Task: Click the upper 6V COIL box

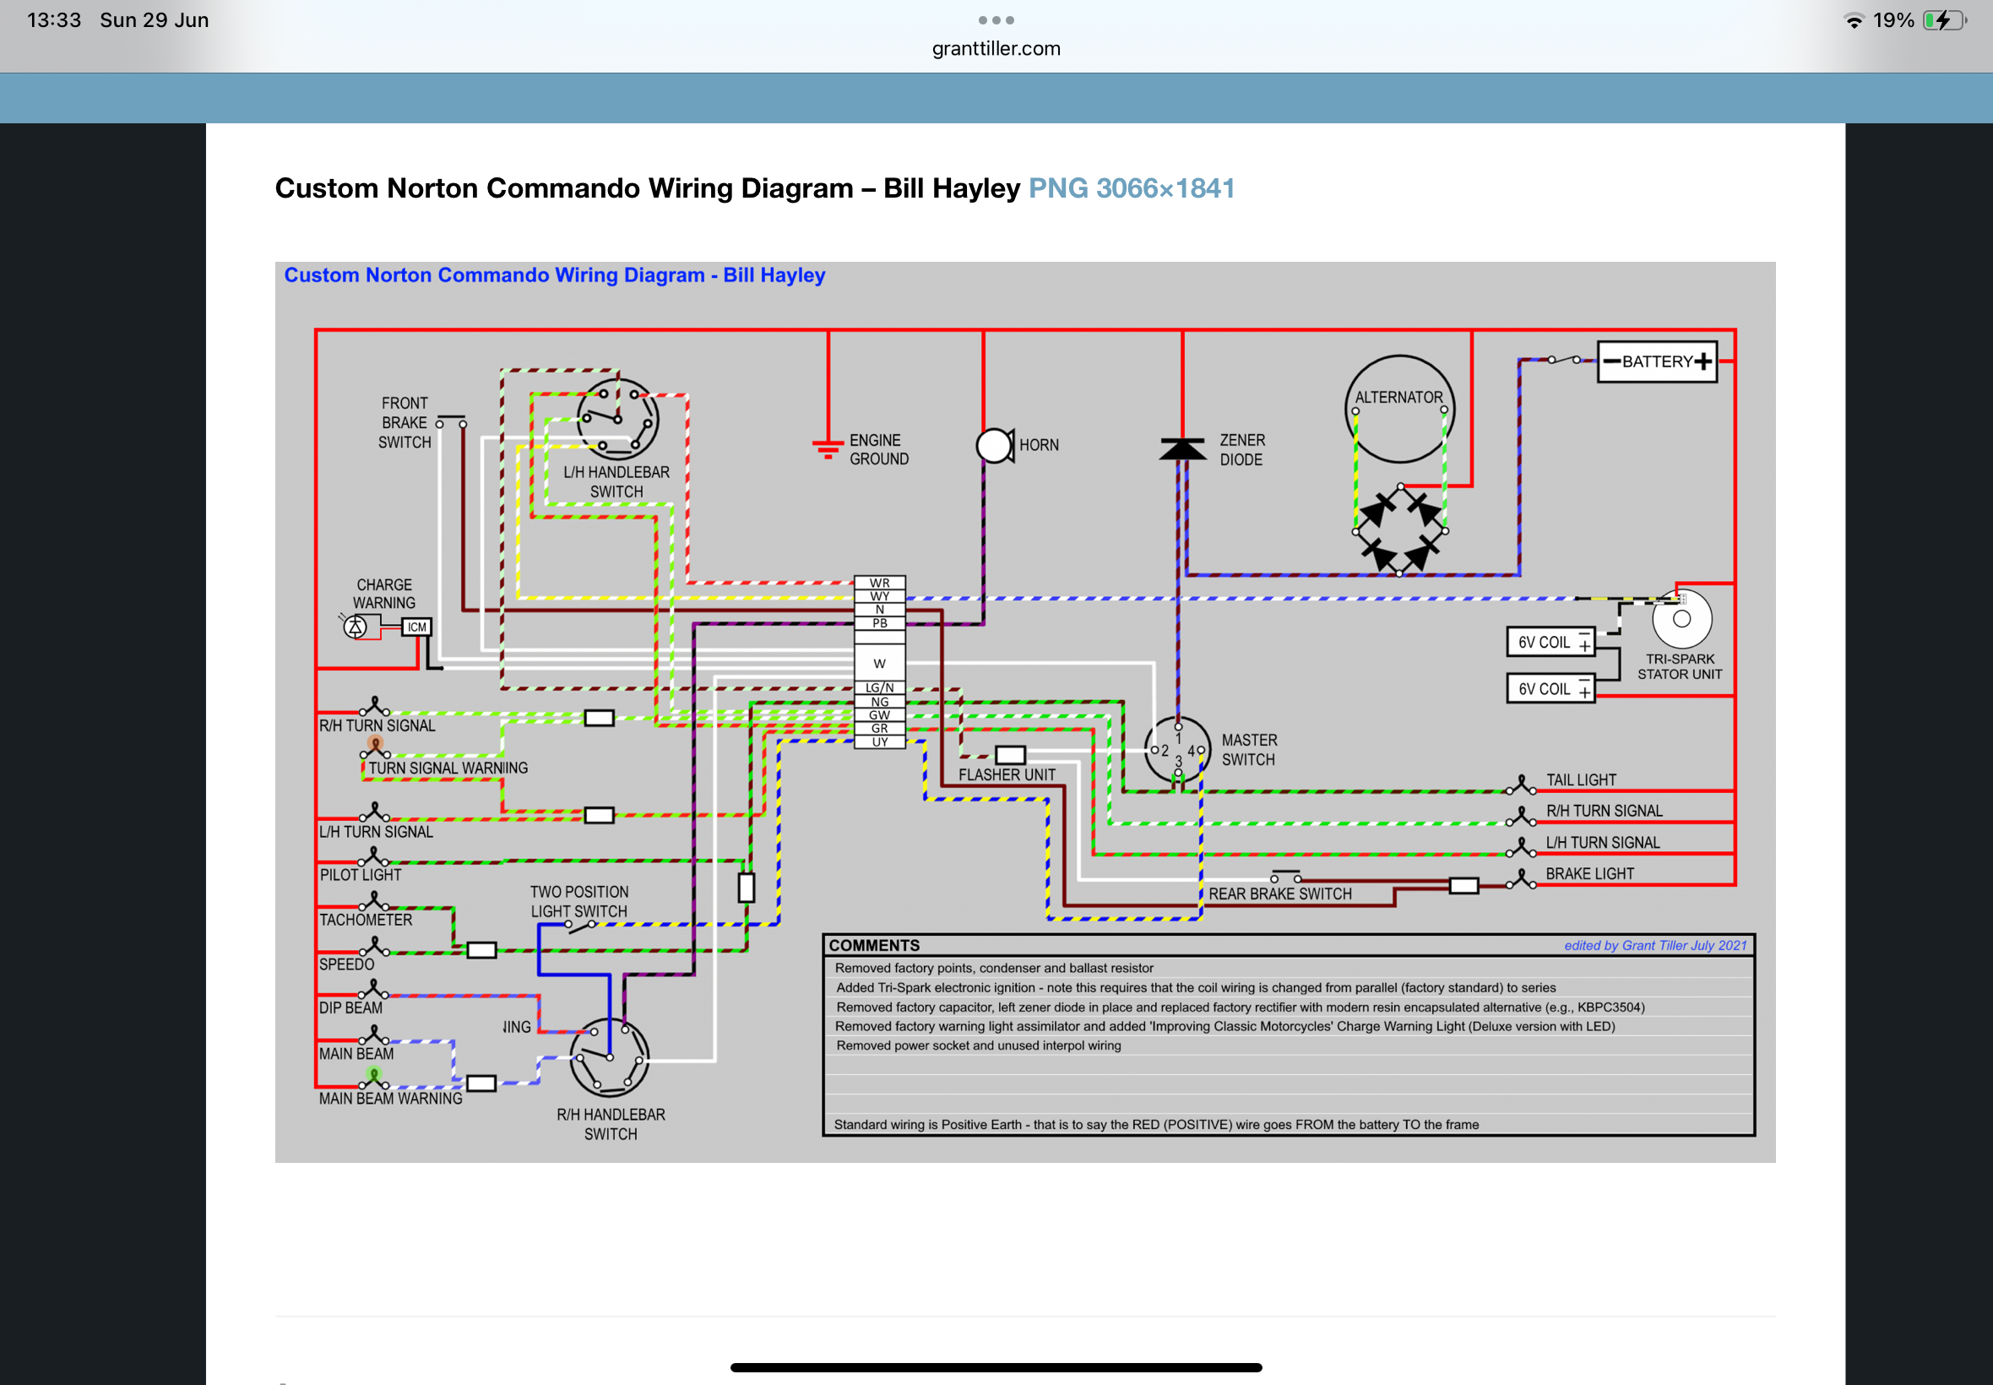Action: tap(1550, 642)
